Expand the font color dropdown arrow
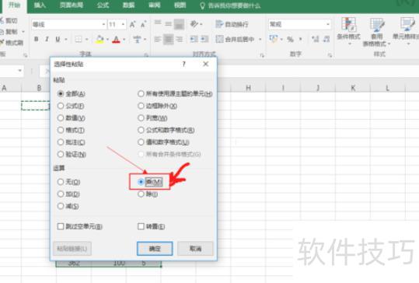The height and width of the screenshot is (283, 419). coord(124,40)
